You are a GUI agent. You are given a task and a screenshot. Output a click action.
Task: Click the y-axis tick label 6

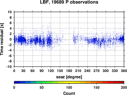10,23
